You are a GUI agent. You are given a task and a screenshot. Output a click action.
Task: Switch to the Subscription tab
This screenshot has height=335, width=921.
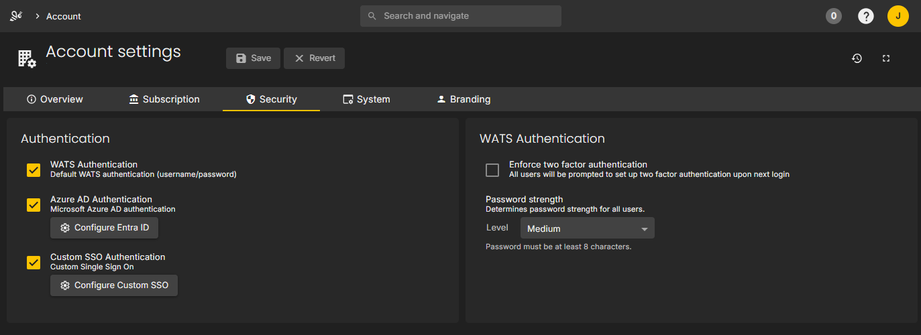pyautogui.click(x=164, y=99)
